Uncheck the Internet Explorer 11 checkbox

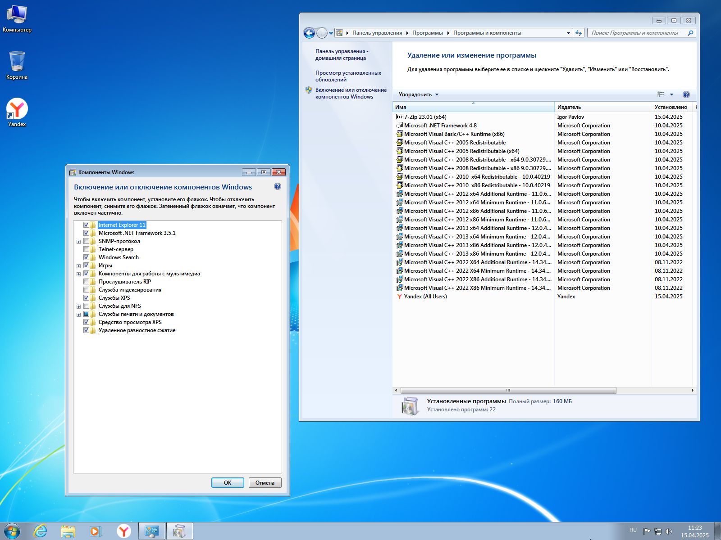86,225
